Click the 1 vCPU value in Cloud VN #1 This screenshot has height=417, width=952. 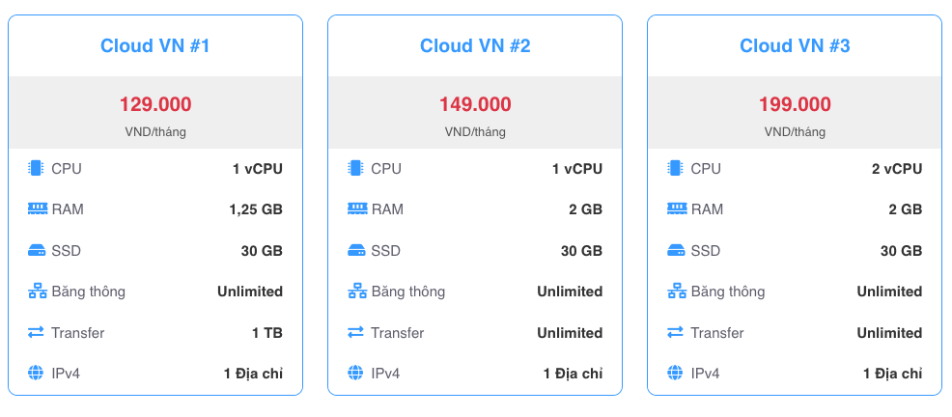point(258,169)
